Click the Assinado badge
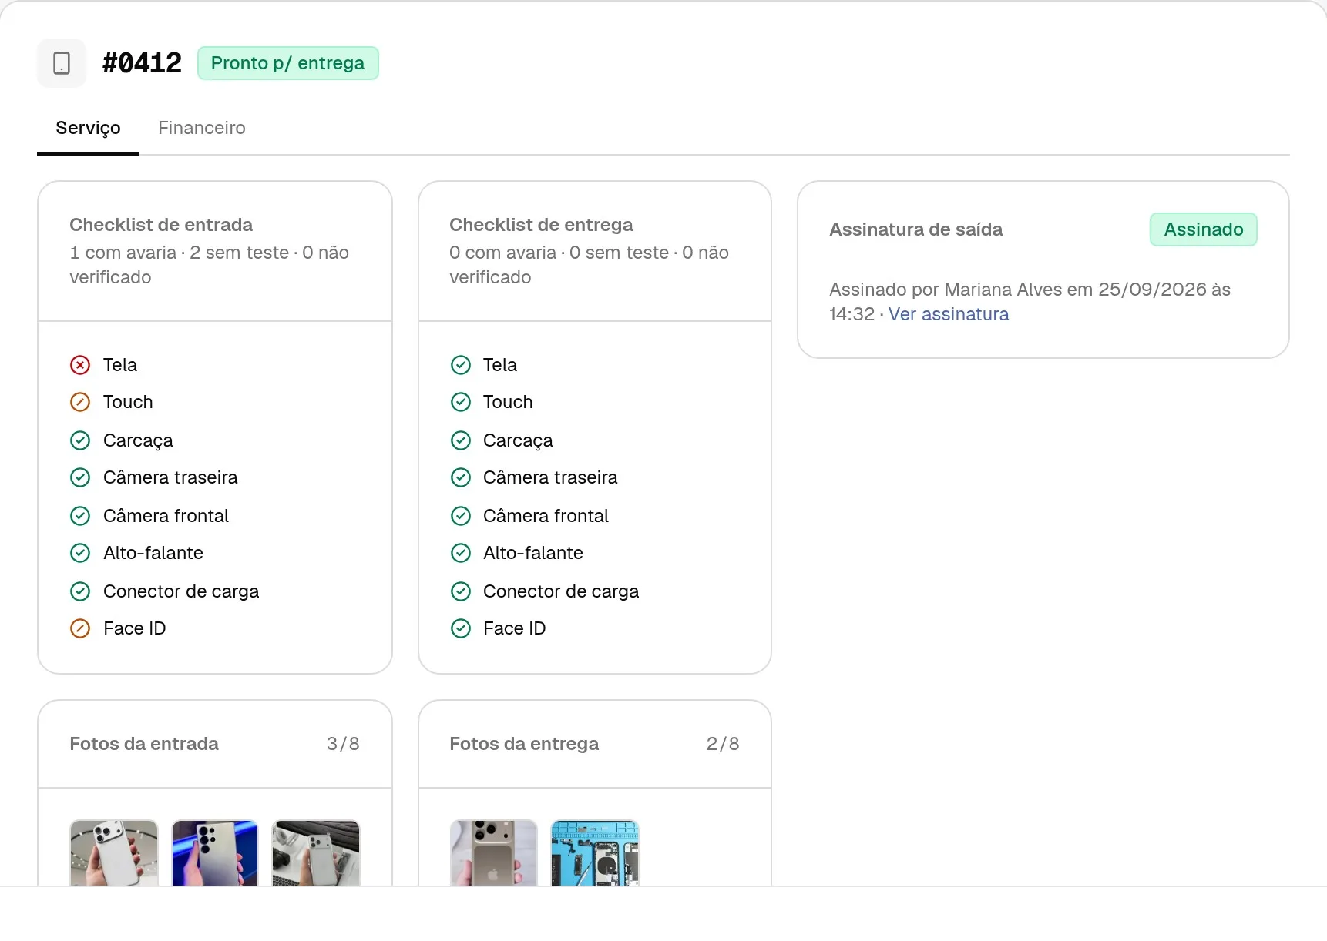The height and width of the screenshot is (941, 1327). tap(1204, 229)
